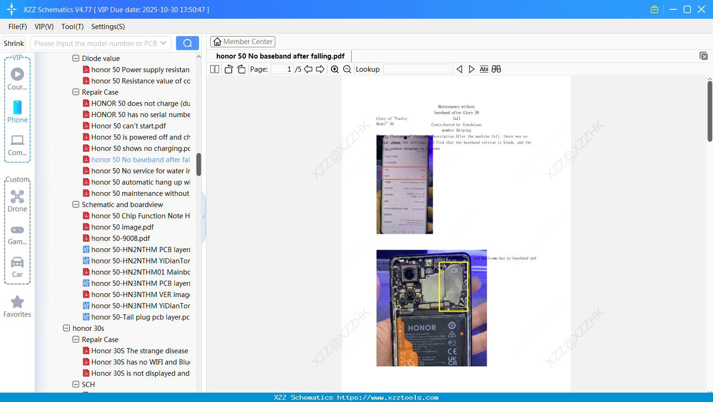Select the Game console category
The height and width of the screenshot is (402, 713).
17,234
